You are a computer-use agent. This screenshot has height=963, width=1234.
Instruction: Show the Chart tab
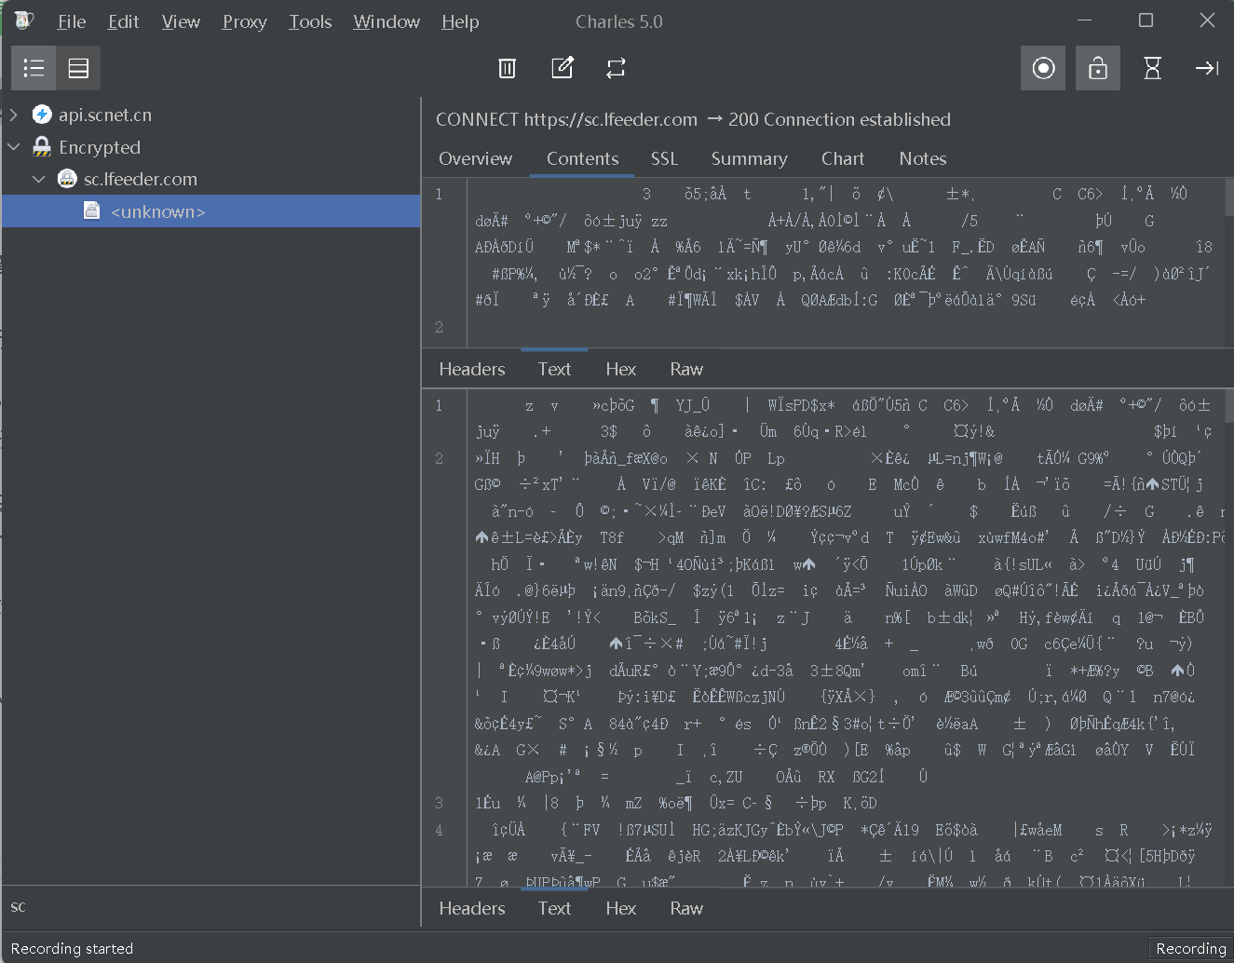[843, 158]
